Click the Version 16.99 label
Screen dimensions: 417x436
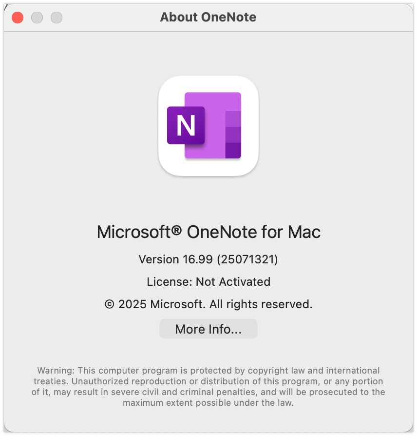tap(175, 259)
